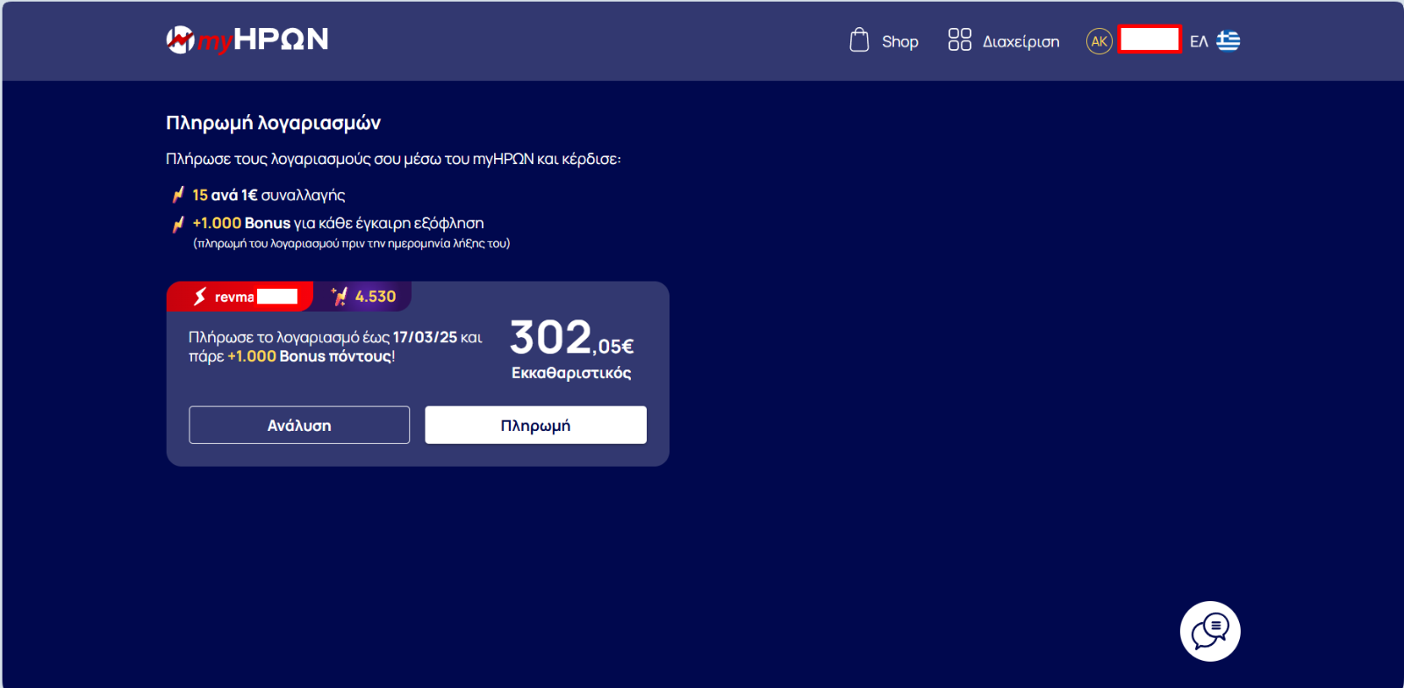Click the note on payment before due date
Viewport: 1404px width, 688px height.
(x=351, y=243)
